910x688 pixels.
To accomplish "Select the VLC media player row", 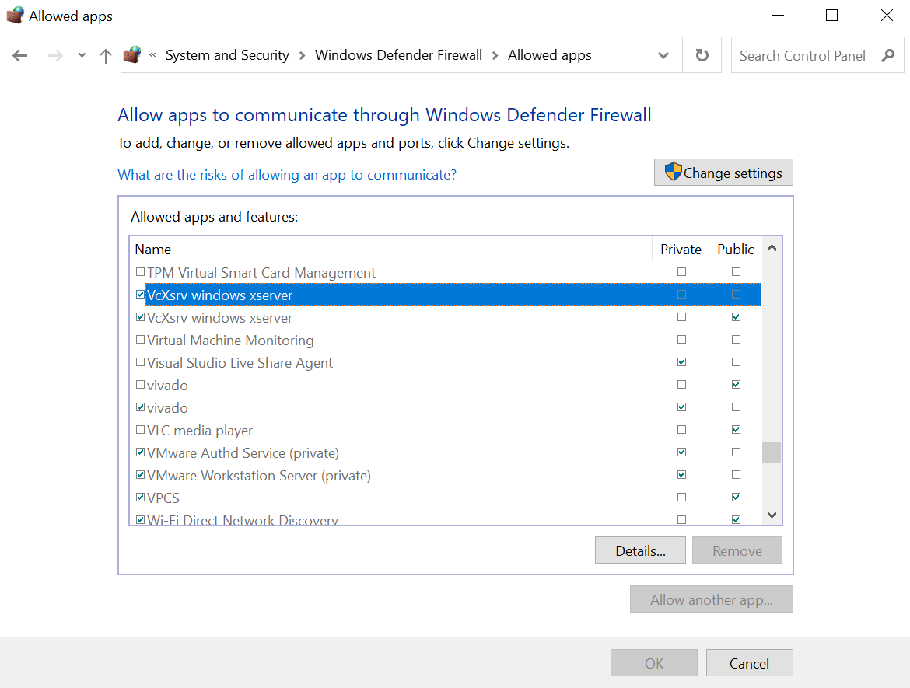I will 446,431.
